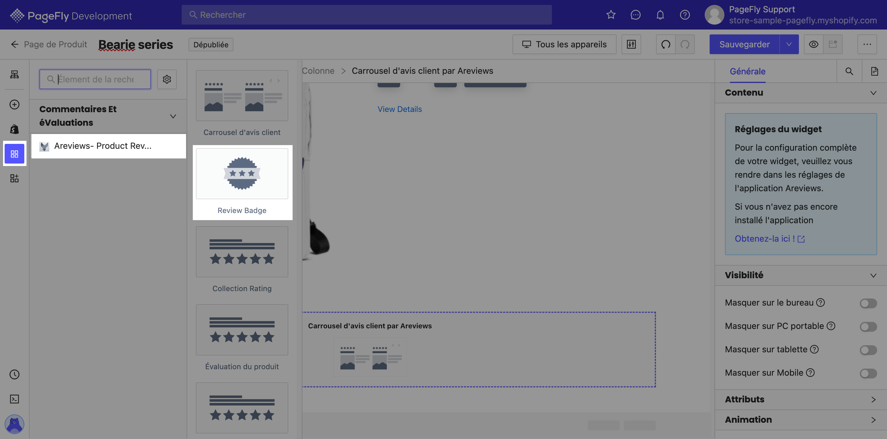The width and height of the screenshot is (887, 439).
Task: Open the Obtenez-la ici ! link
Action: [770, 239]
